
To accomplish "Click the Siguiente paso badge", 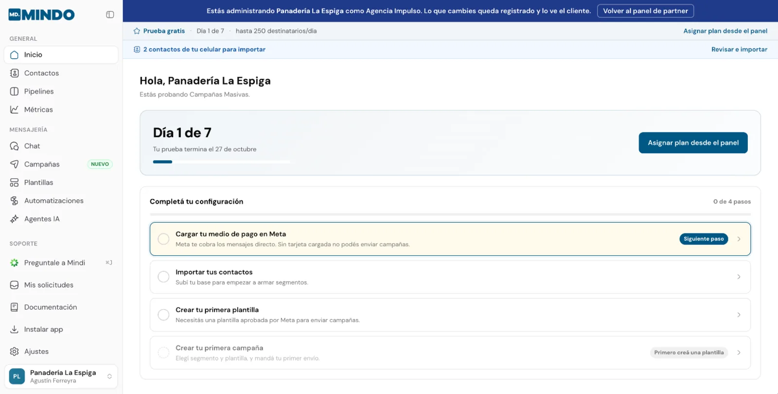I will tap(704, 239).
